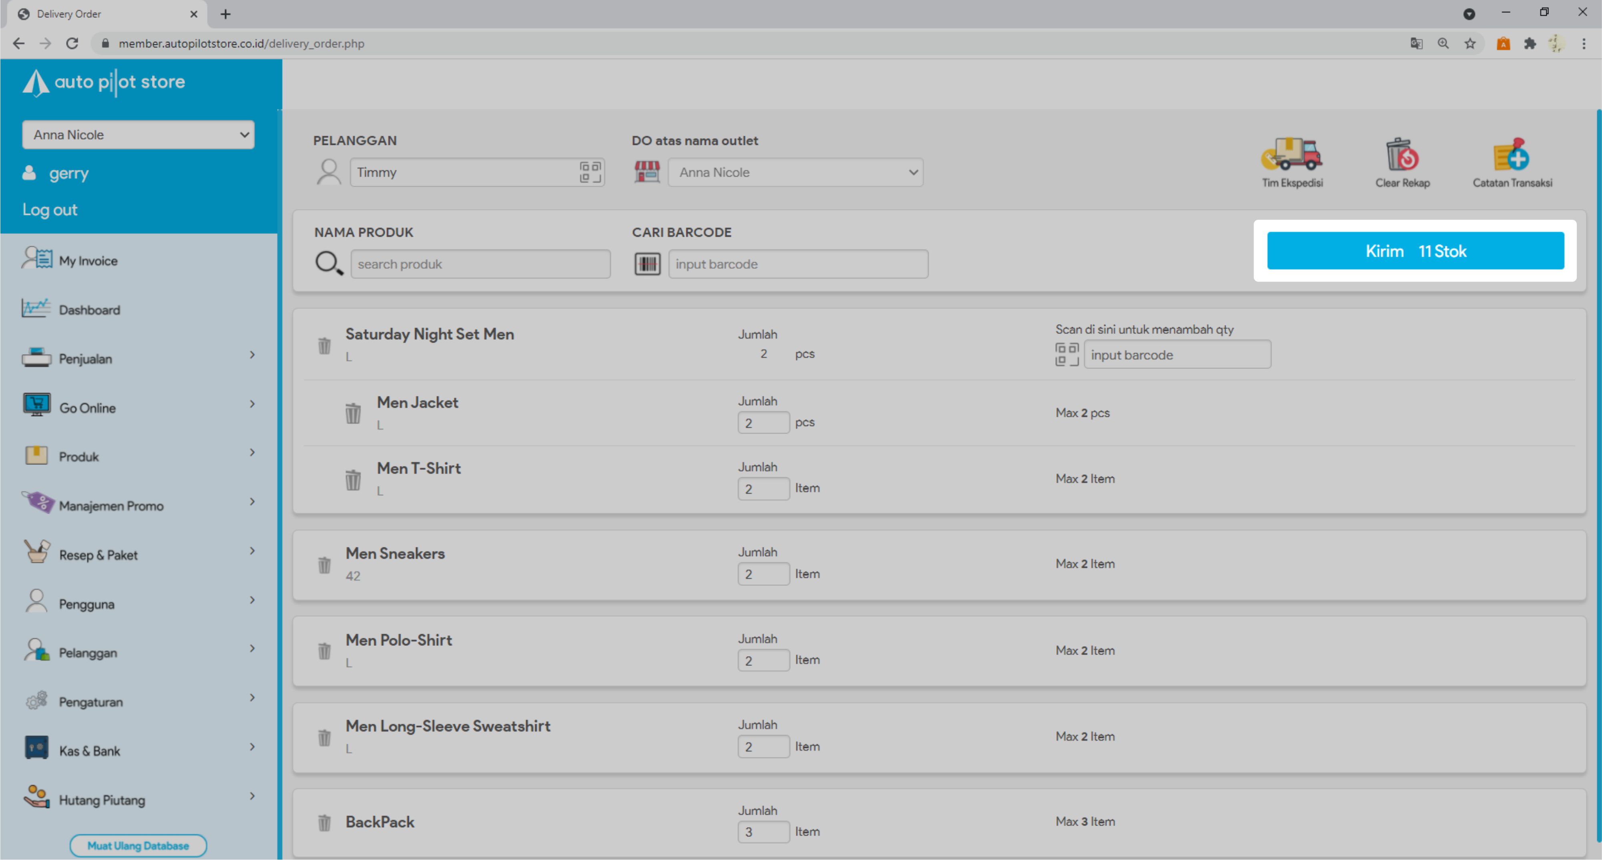Open the Anna Nicole sidebar outlet dropdown
The width and height of the screenshot is (1602, 860).
(138, 135)
